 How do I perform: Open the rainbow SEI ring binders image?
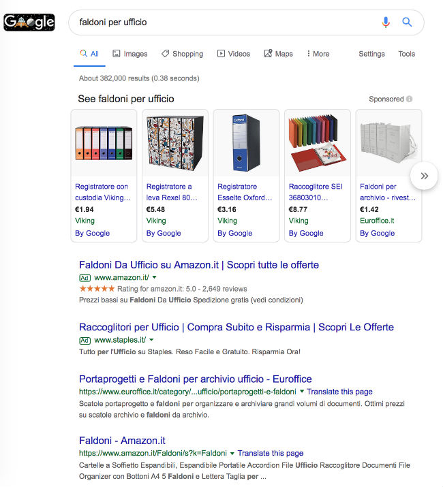click(x=318, y=143)
